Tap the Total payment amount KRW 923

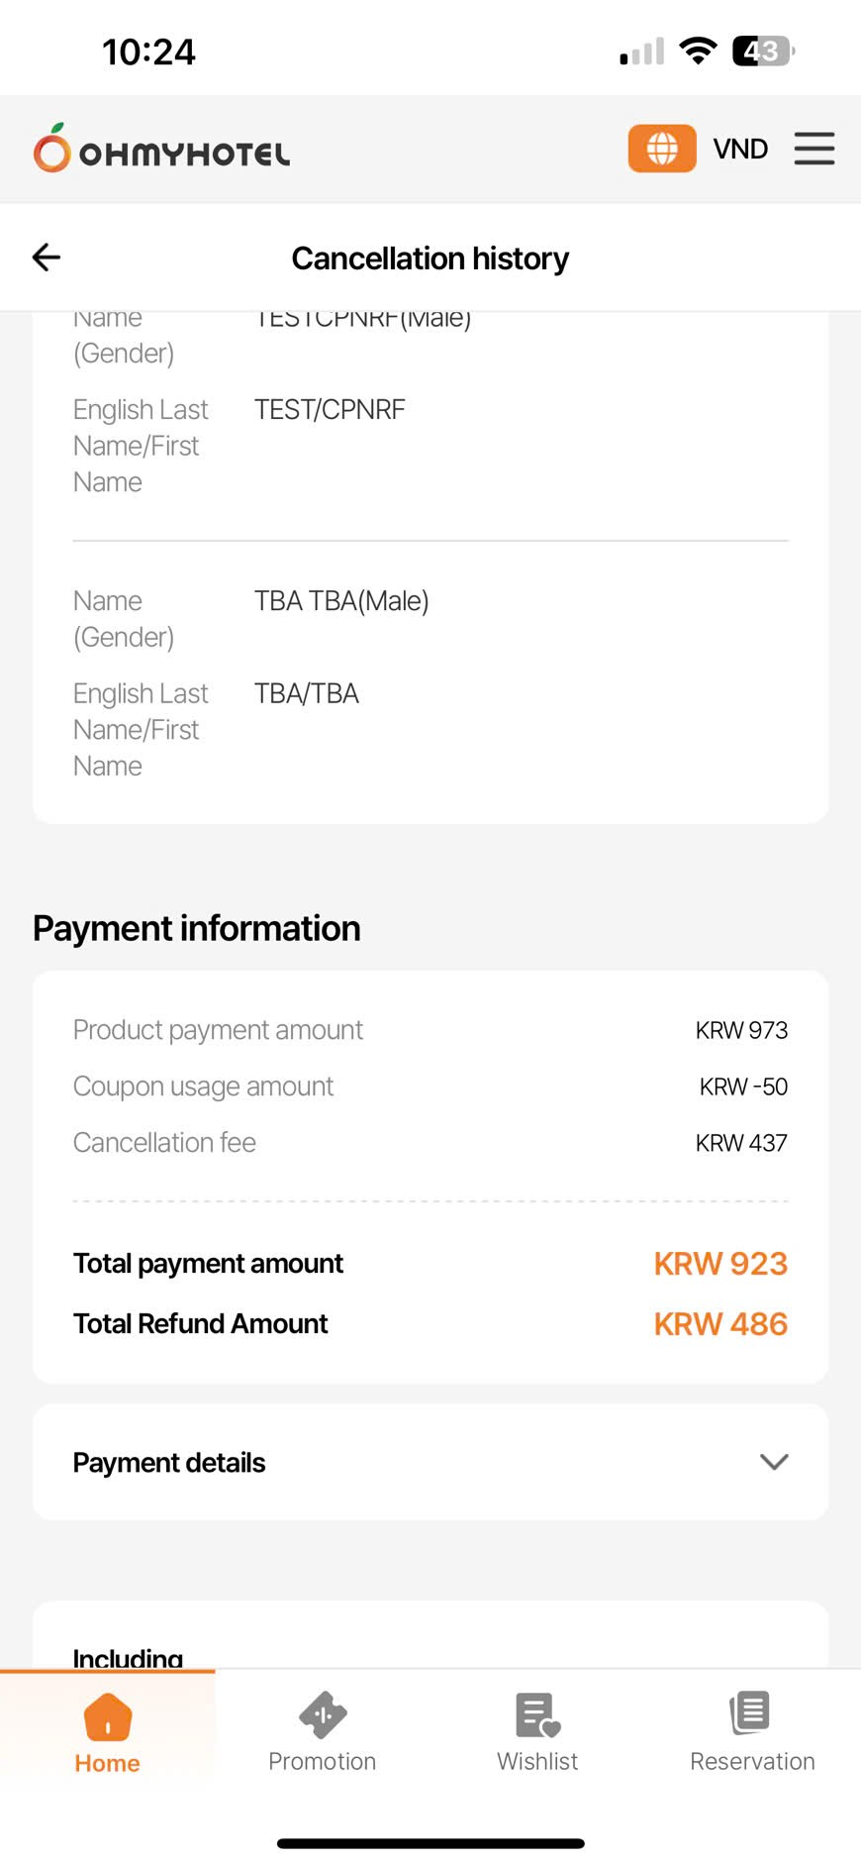point(720,1264)
